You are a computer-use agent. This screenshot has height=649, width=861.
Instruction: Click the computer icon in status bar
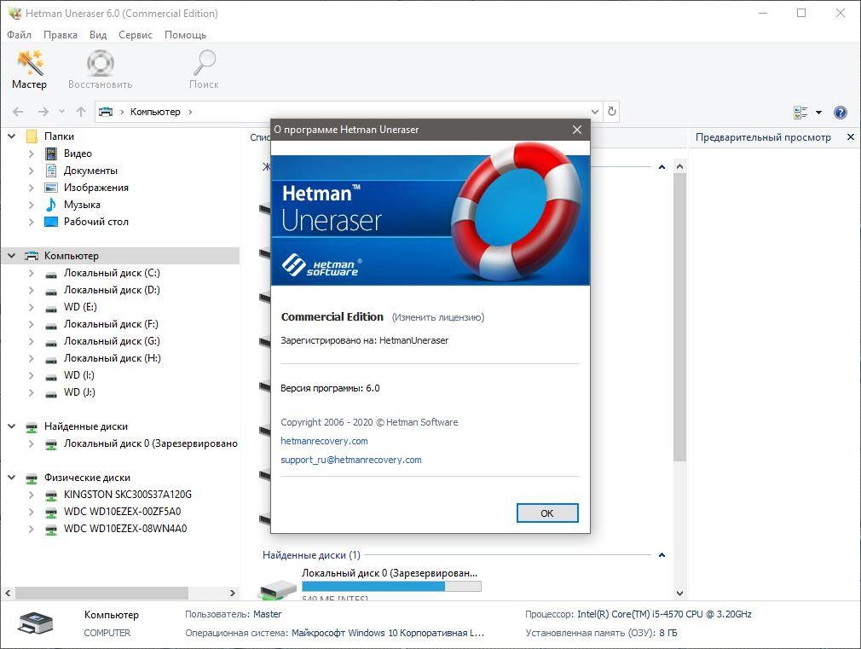pos(36,623)
